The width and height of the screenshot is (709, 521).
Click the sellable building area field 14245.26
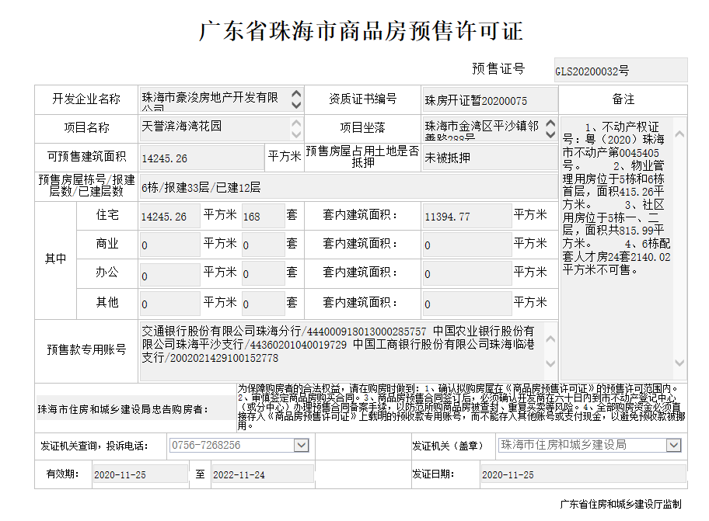(x=201, y=158)
